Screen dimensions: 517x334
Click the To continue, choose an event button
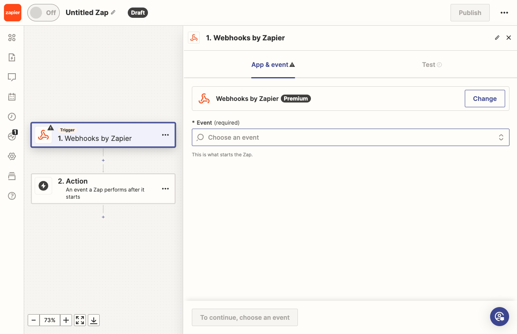[x=245, y=317]
